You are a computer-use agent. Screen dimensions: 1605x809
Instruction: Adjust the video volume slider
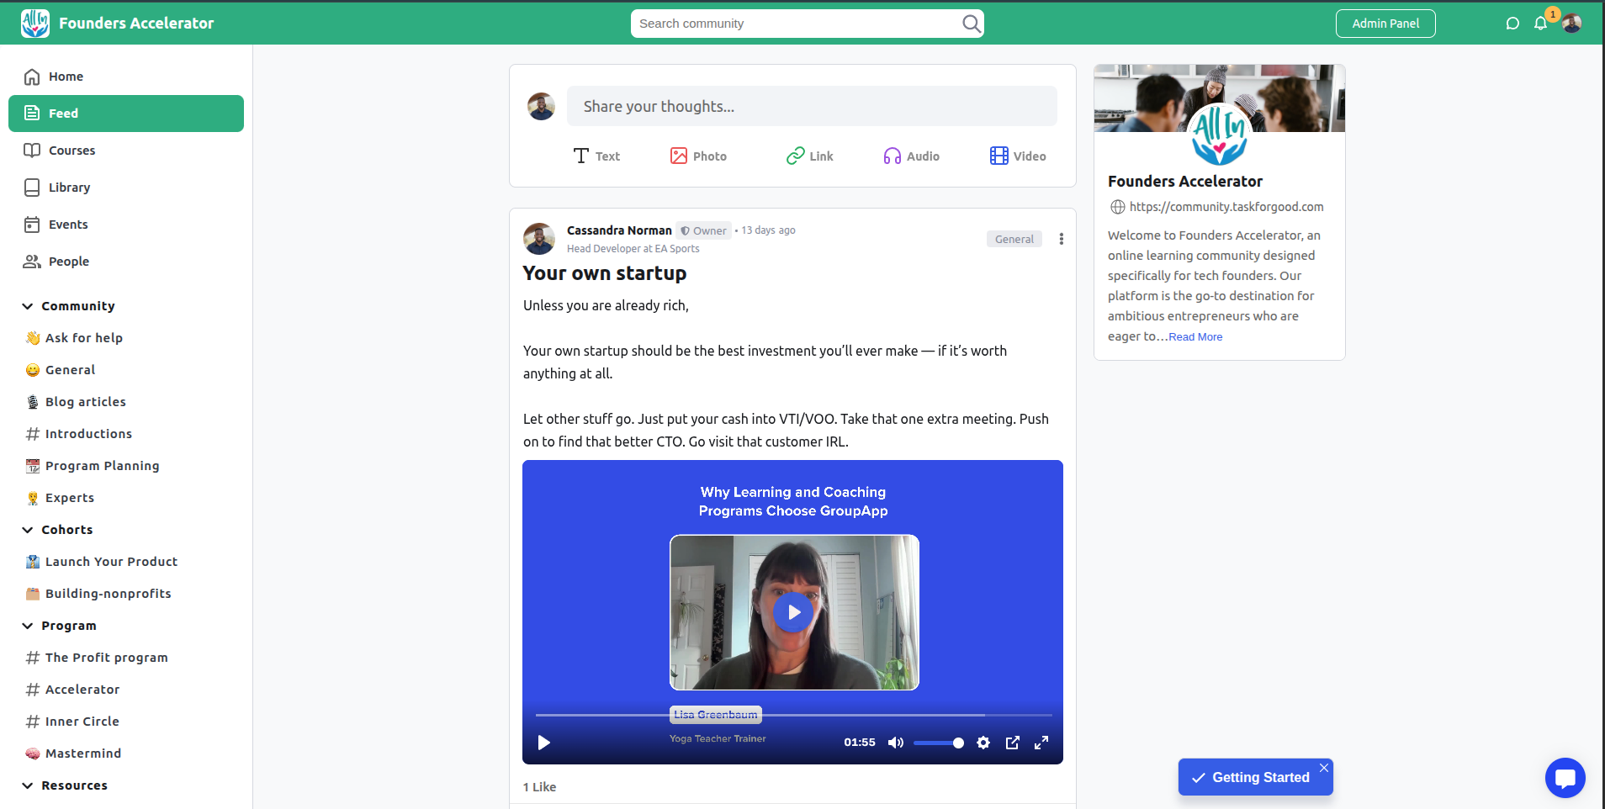tap(939, 743)
